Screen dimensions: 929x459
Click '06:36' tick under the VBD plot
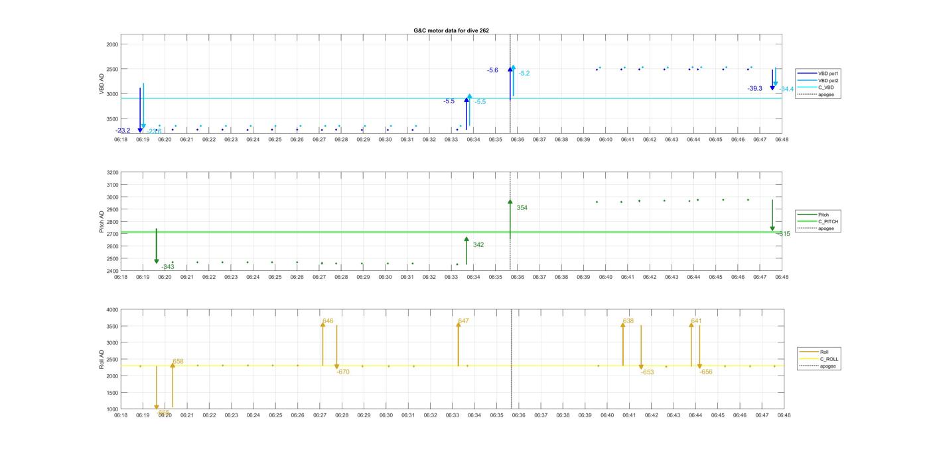517,140
